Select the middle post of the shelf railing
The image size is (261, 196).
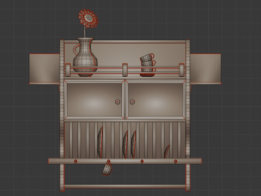click(125, 70)
